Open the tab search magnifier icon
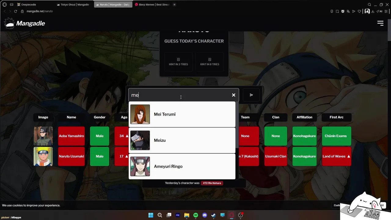Image resolution: width=391 pixels, height=220 pixels. [369, 5]
